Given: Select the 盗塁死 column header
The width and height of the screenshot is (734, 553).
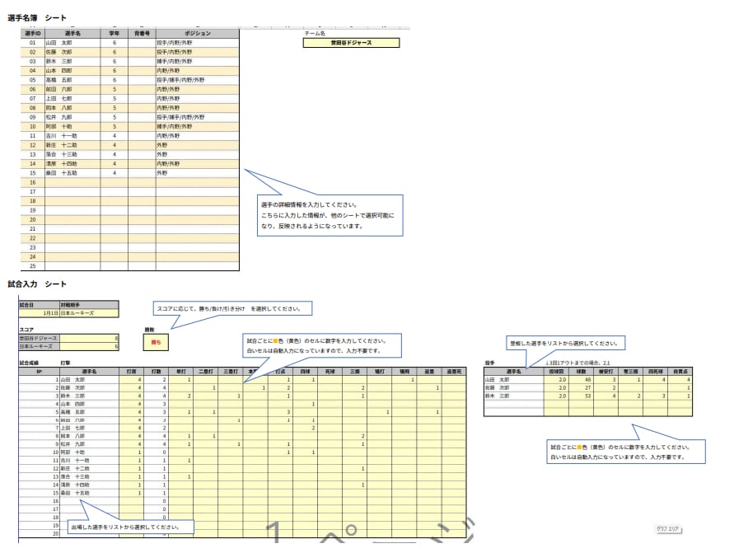Looking at the screenshot, I should [454, 372].
